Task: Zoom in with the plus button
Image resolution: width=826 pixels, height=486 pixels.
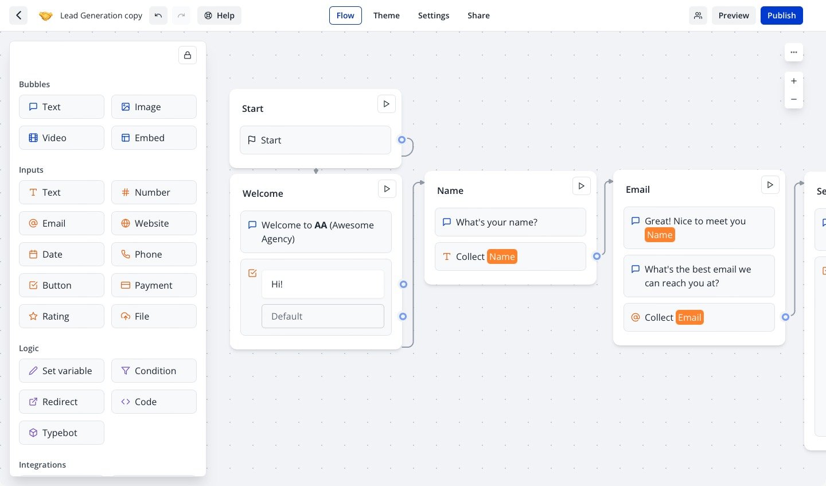Action: tap(794, 81)
